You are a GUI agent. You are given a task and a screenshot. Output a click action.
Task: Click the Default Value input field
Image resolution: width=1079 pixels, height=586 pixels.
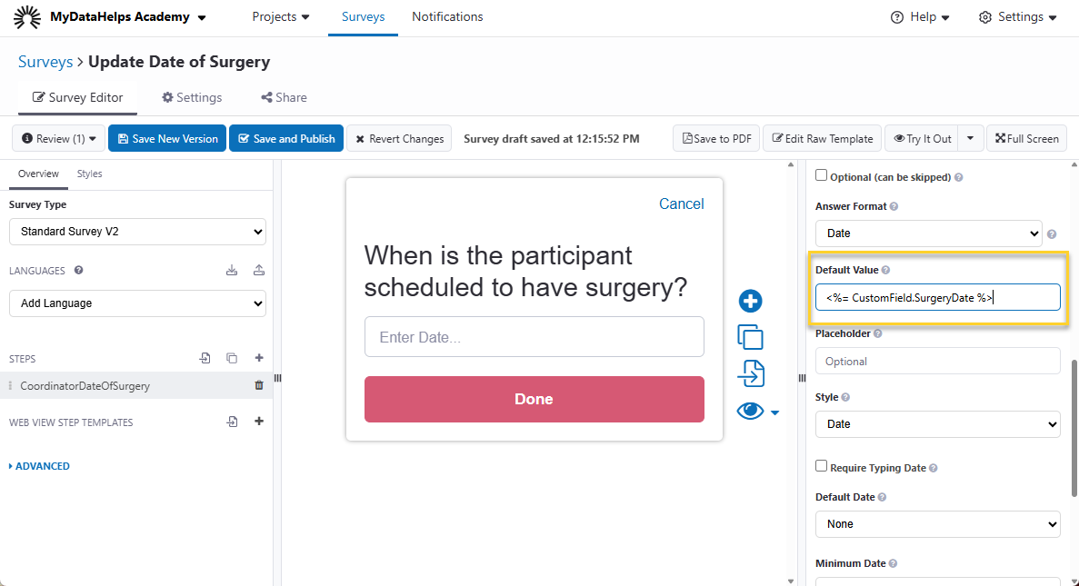(937, 297)
